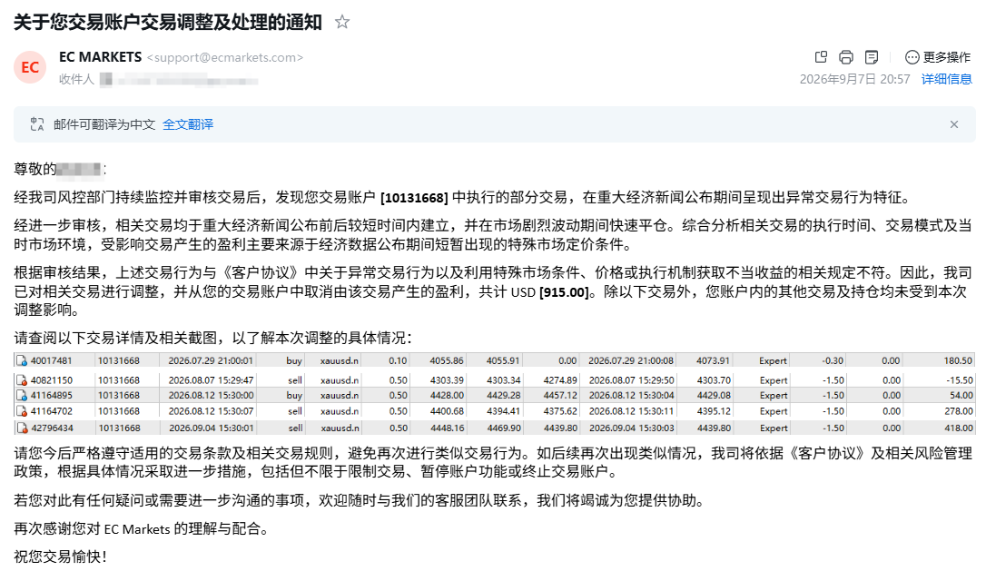Click close price 4073.91
Viewport: 986px width, 581px height.
(713, 361)
